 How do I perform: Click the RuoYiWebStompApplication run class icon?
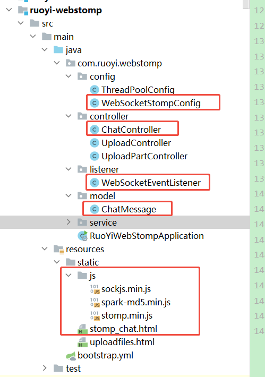[x=83, y=236]
